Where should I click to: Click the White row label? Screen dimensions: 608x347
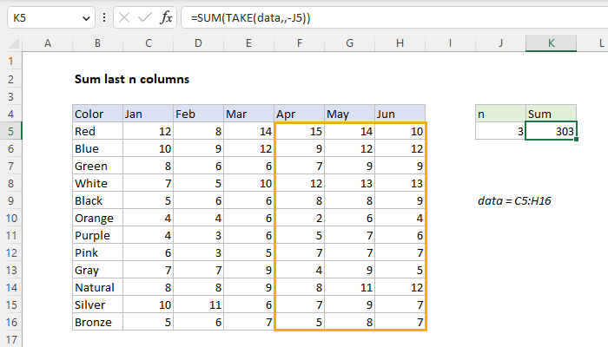click(x=97, y=183)
